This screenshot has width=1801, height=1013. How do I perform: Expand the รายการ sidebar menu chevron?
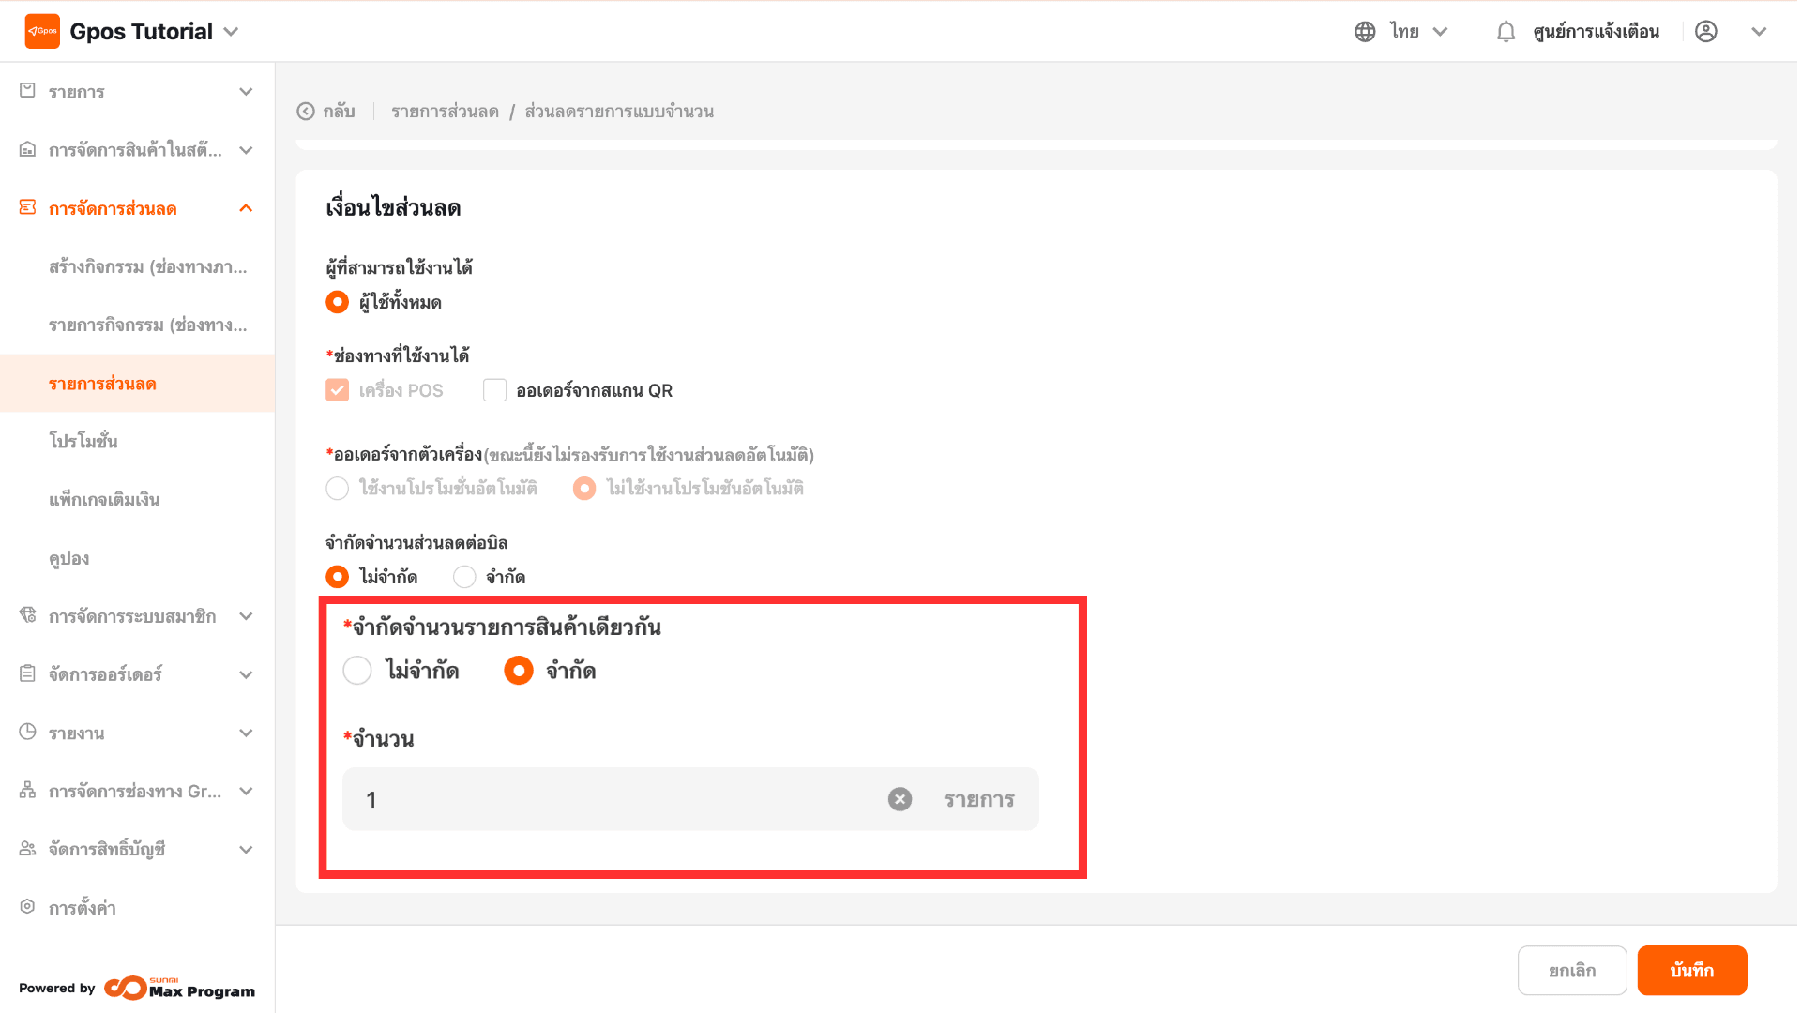[x=246, y=92]
